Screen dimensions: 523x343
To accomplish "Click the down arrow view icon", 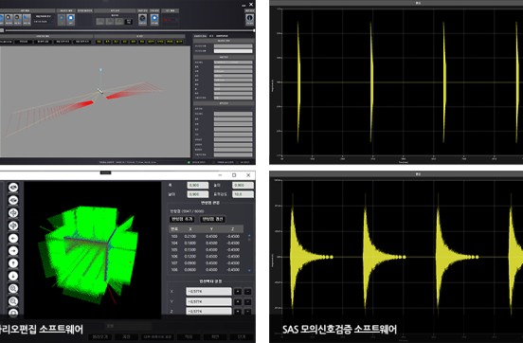I will [x=13, y=276].
